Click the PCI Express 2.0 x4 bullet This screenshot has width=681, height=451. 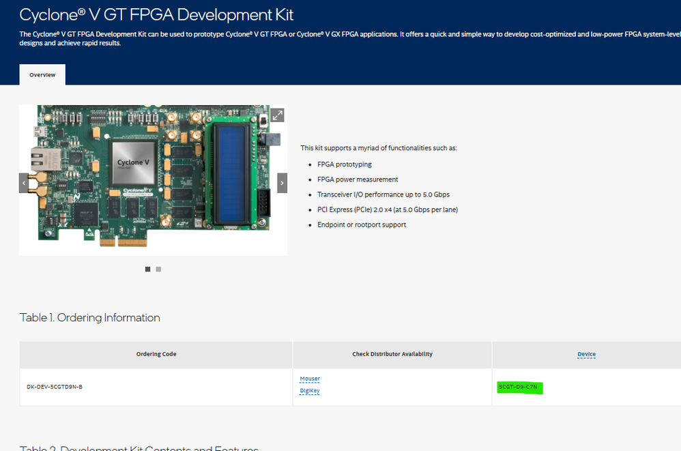click(387, 209)
